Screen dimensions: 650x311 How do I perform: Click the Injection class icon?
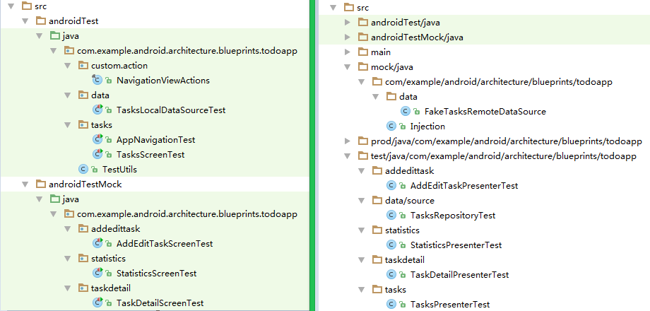[x=391, y=126]
